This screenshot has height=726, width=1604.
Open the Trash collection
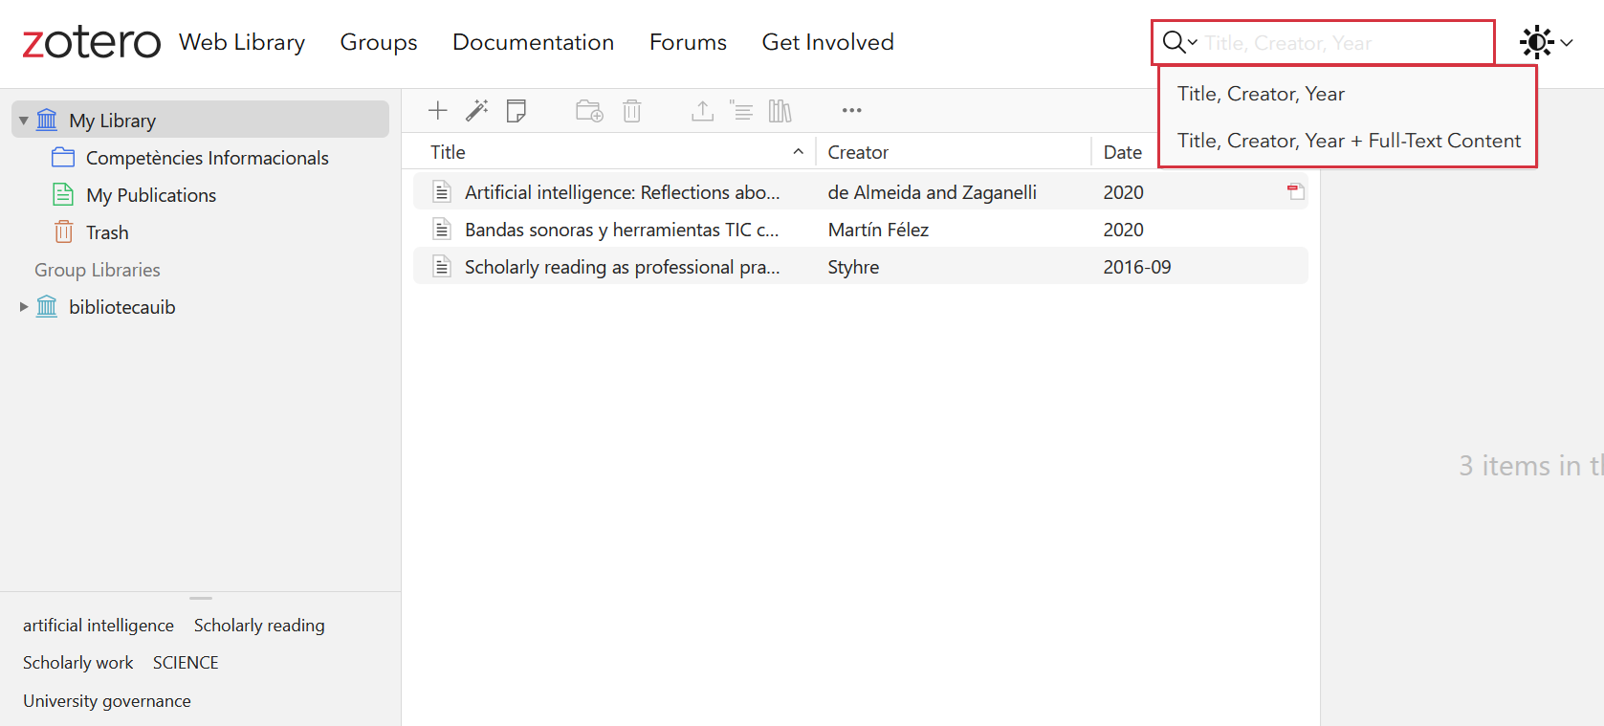pyautogui.click(x=200, y=231)
